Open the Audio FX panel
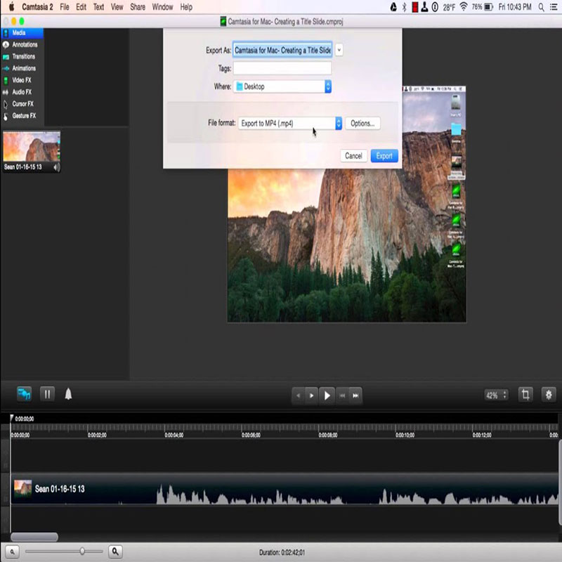The height and width of the screenshot is (562, 562). (22, 92)
